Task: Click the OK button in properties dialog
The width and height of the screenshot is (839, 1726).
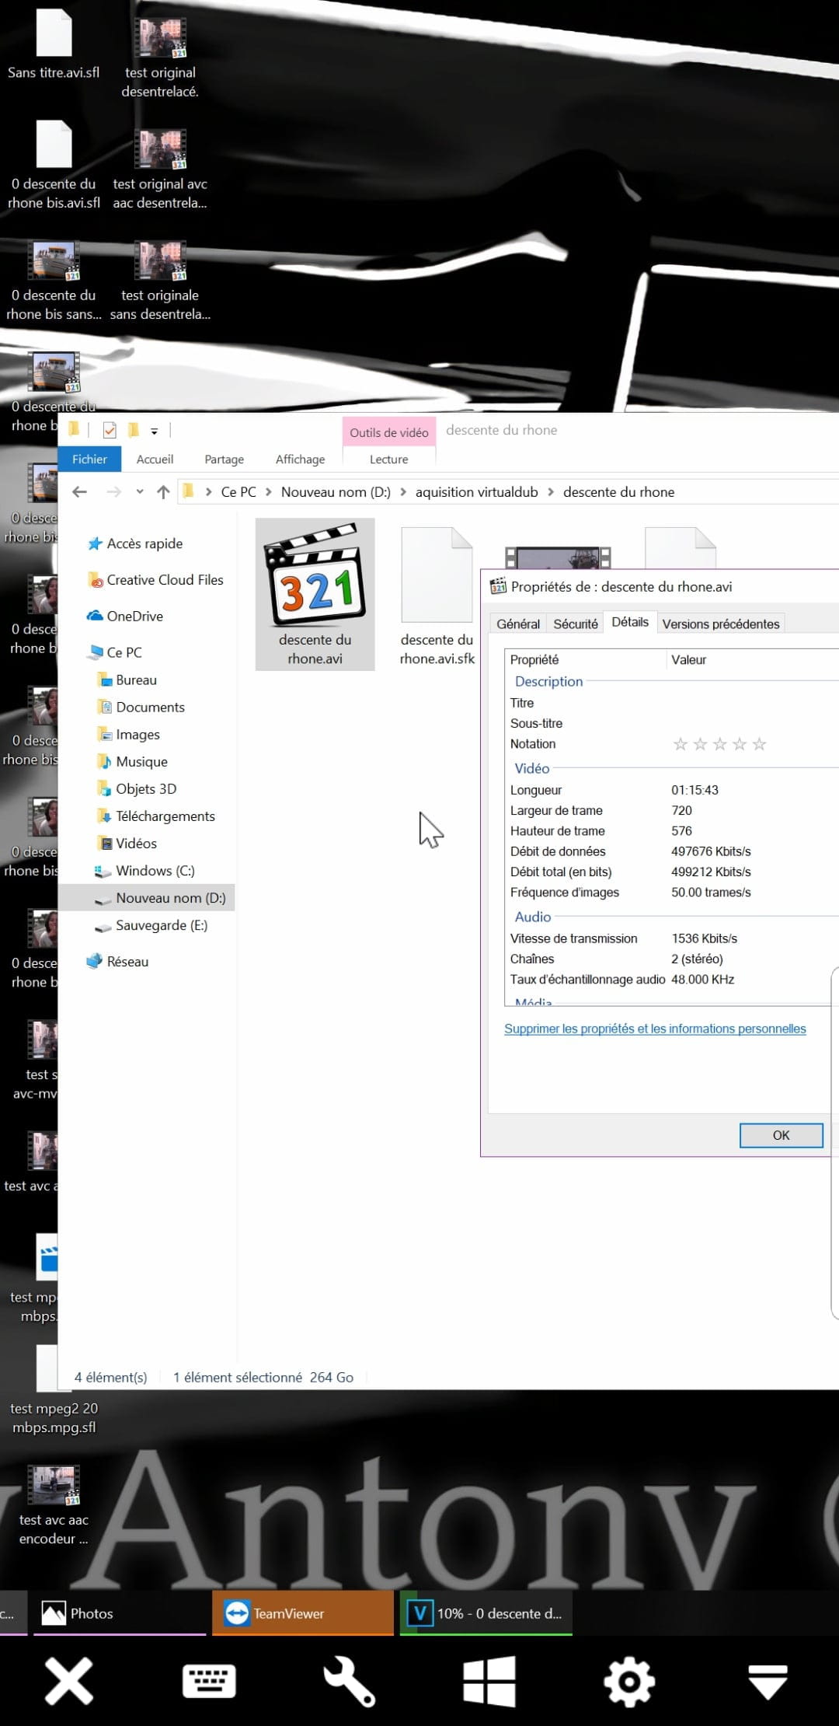Action: tap(781, 1135)
